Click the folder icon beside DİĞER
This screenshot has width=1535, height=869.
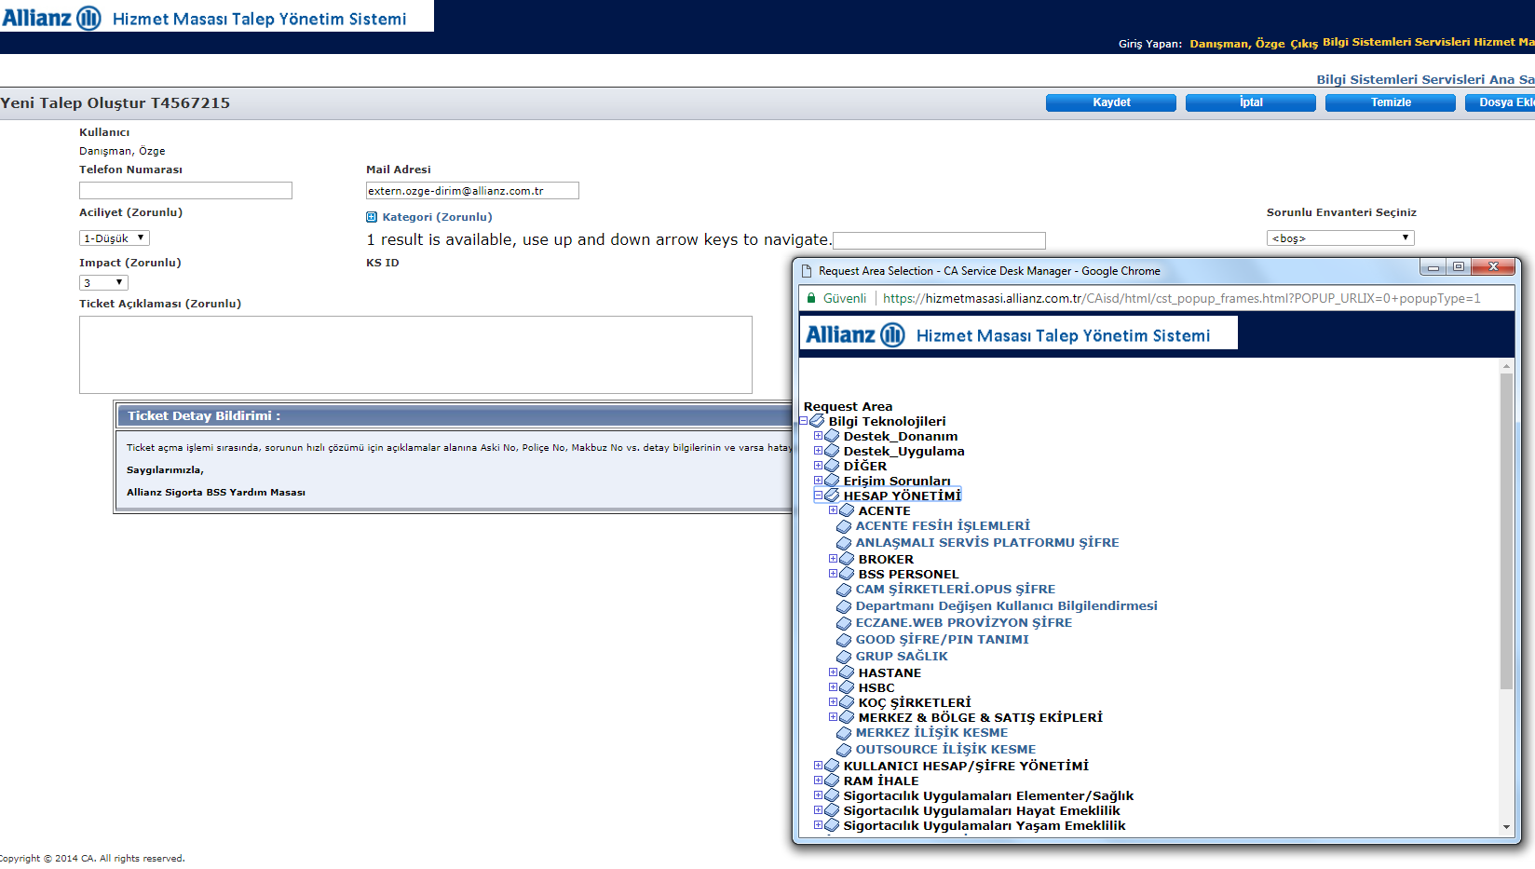tap(833, 466)
